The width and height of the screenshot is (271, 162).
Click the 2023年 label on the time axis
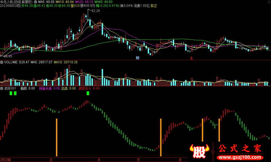(x=5, y=160)
